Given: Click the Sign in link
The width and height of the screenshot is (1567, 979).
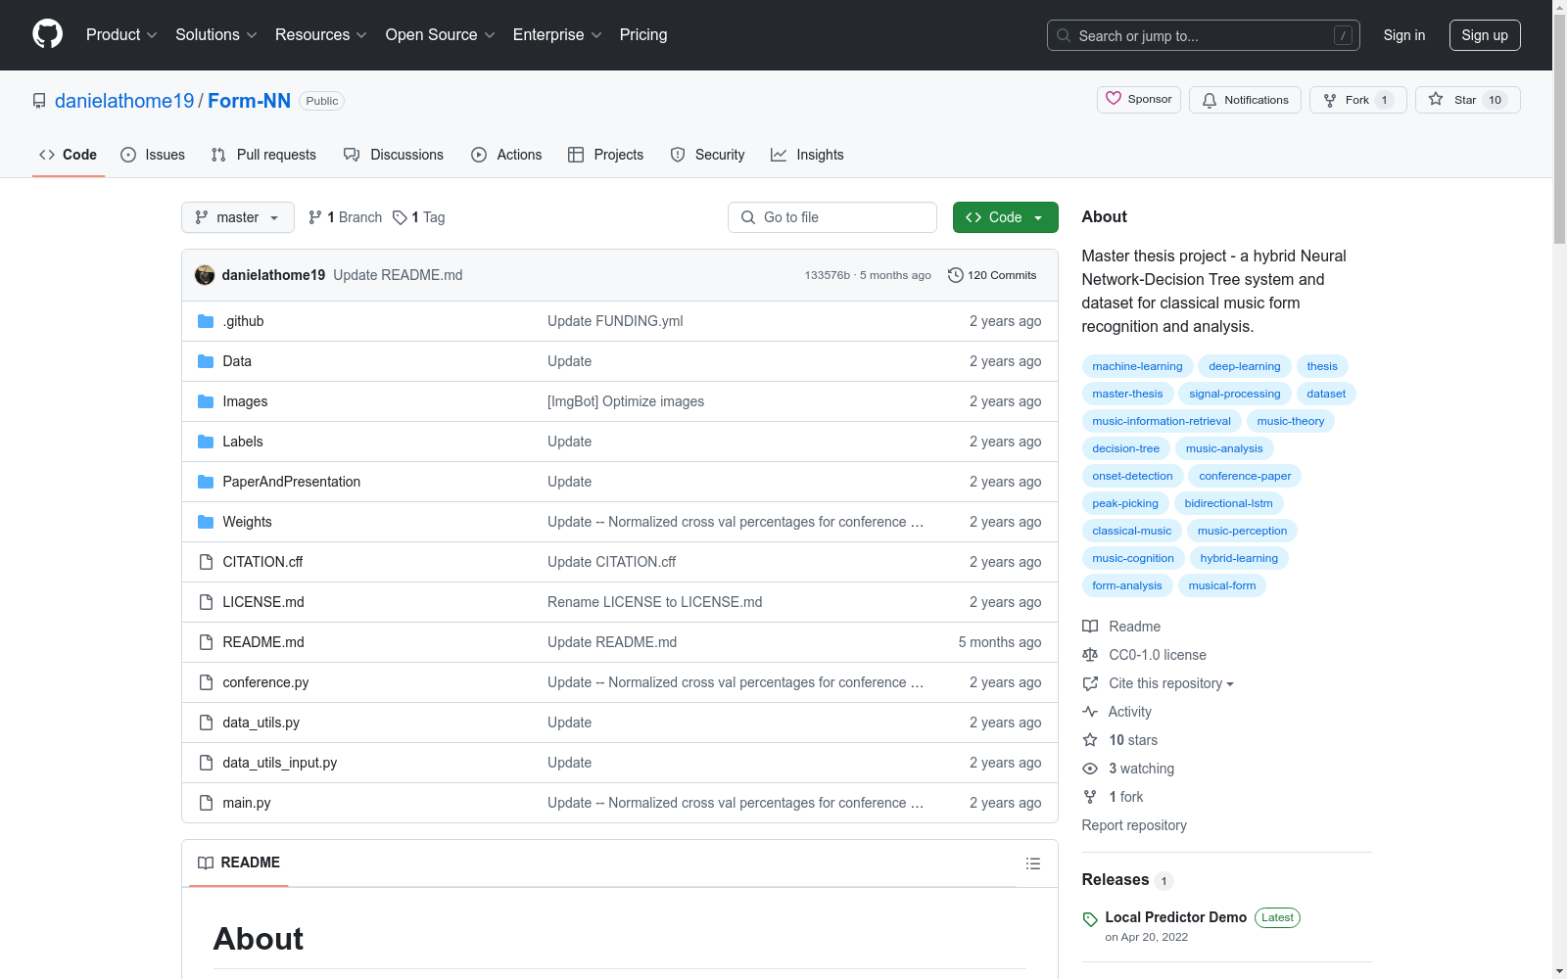Looking at the screenshot, I should pyautogui.click(x=1404, y=35).
